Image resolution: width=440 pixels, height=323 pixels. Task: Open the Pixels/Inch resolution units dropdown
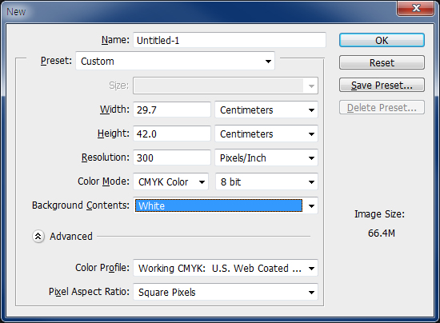click(266, 158)
